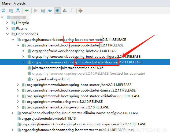Expand the Lifecycle node
170x135 pixels.
pos(7,23)
